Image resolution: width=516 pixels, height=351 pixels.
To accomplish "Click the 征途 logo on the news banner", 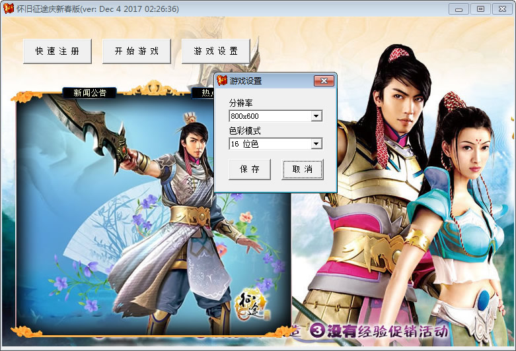I will tap(251, 304).
